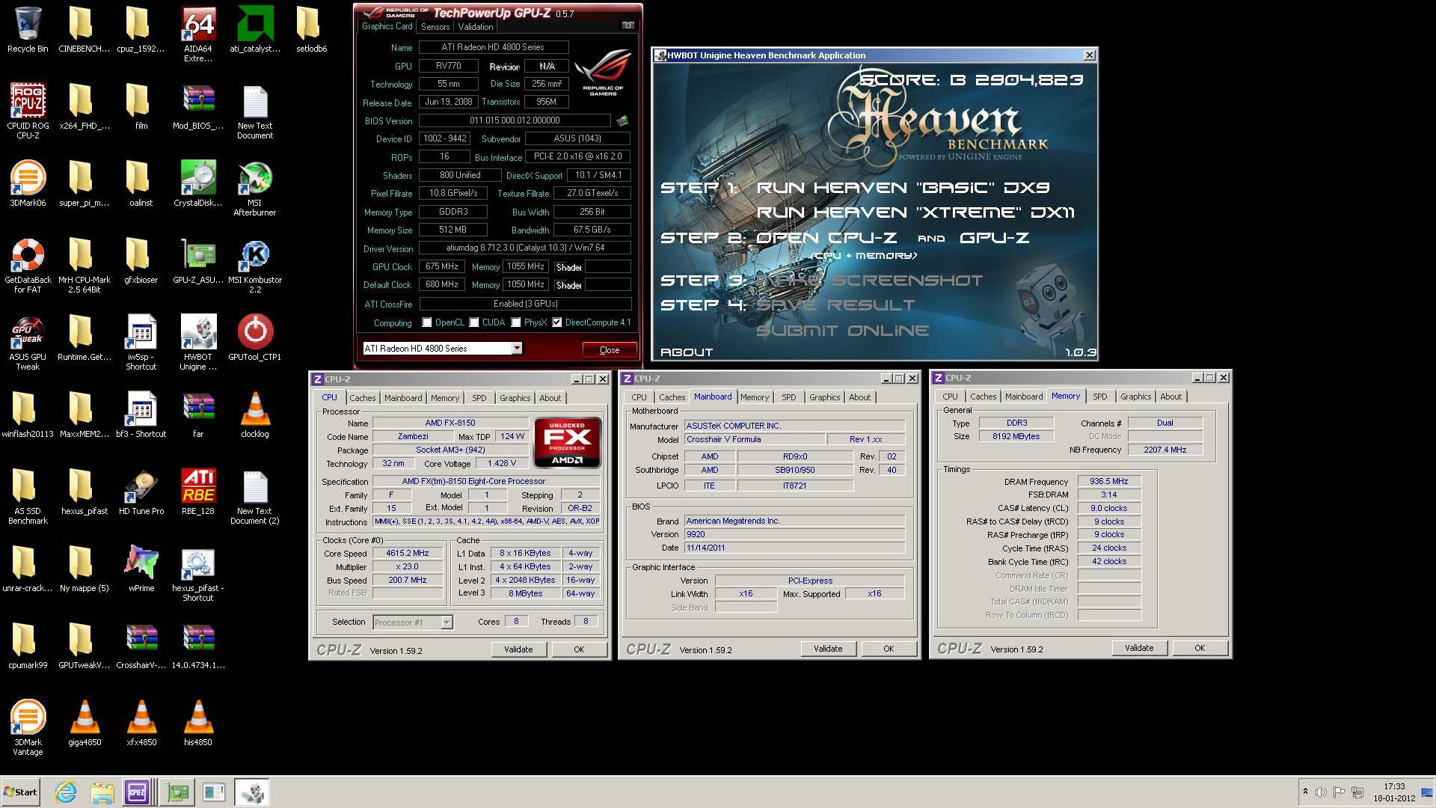The height and width of the screenshot is (808, 1436).
Task: Toggle DirectCompute 4.1 checkbox
Action: (x=557, y=322)
